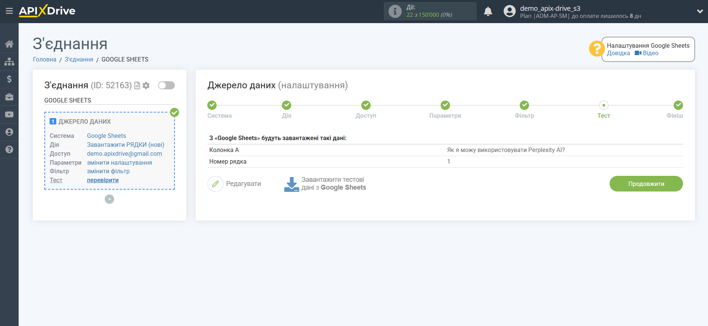This screenshot has height=326, width=708.
Task: Expand the user account dropdown arrow
Action: coord(699,12)
